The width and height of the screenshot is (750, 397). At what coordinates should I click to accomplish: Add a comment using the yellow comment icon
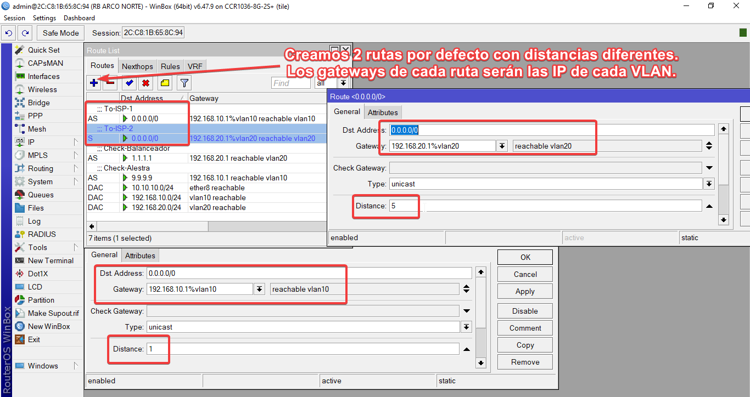tap(164, 83)
